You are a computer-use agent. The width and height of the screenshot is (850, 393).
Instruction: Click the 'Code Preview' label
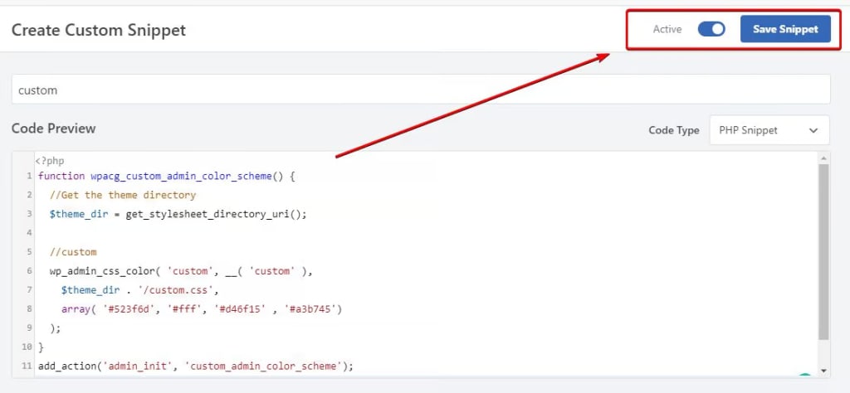54,129
